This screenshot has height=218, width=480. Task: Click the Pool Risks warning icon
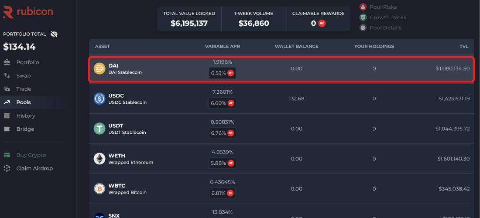pyautogui.click(x=363, y=7)
